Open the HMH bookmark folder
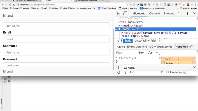Image resolution: width=198 pixels, height=111 pixels. click(x=5, y=8)
